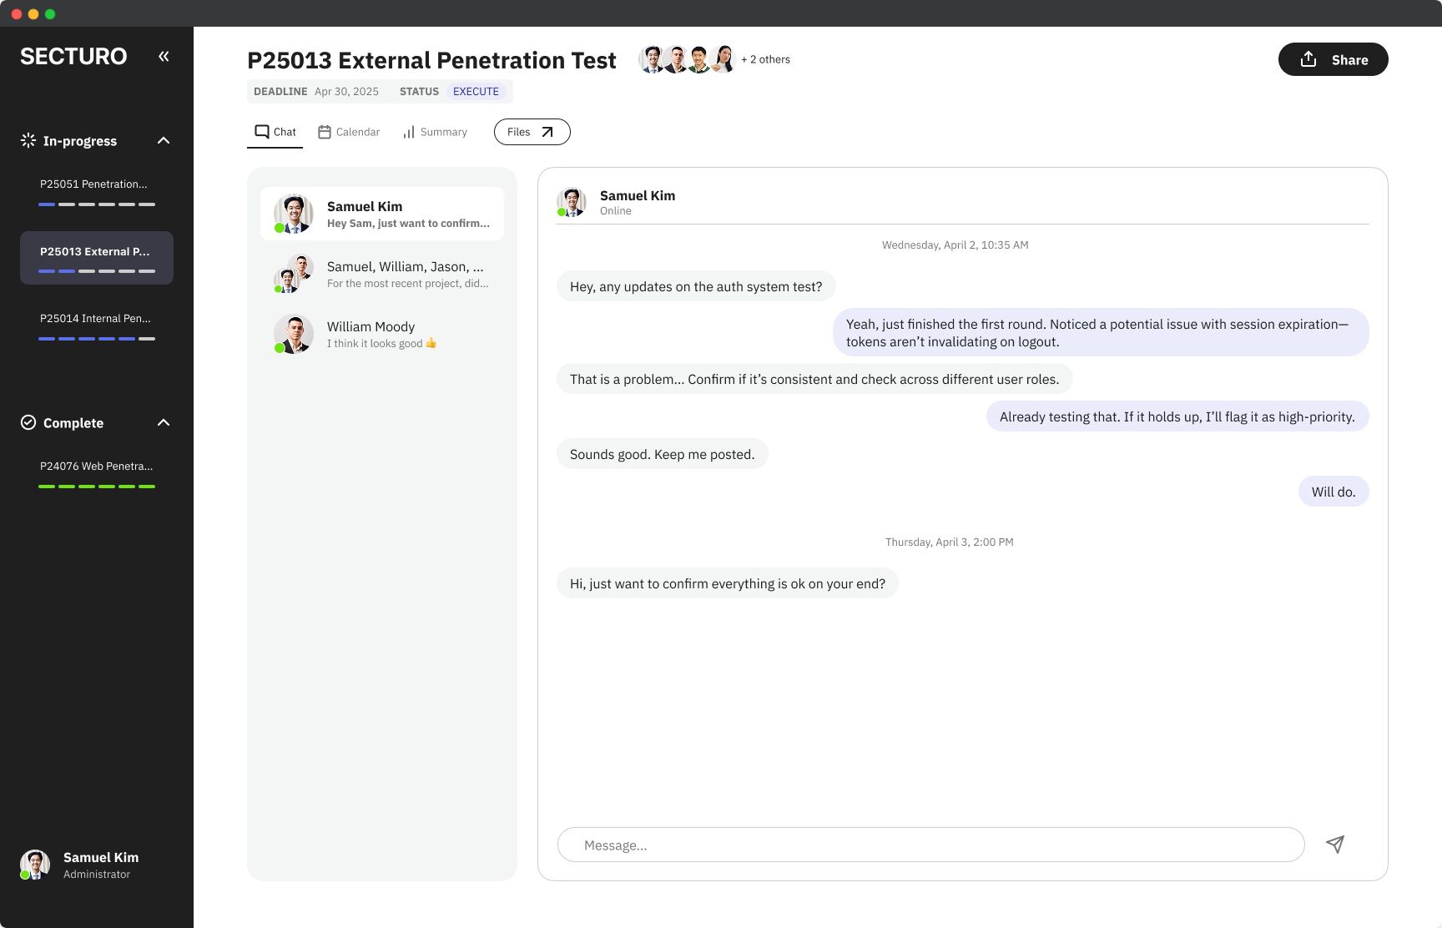Open P25014 Internal Pen project
Image resolution: width=1442 pixels, height=928 pixels.
[97, 325]
